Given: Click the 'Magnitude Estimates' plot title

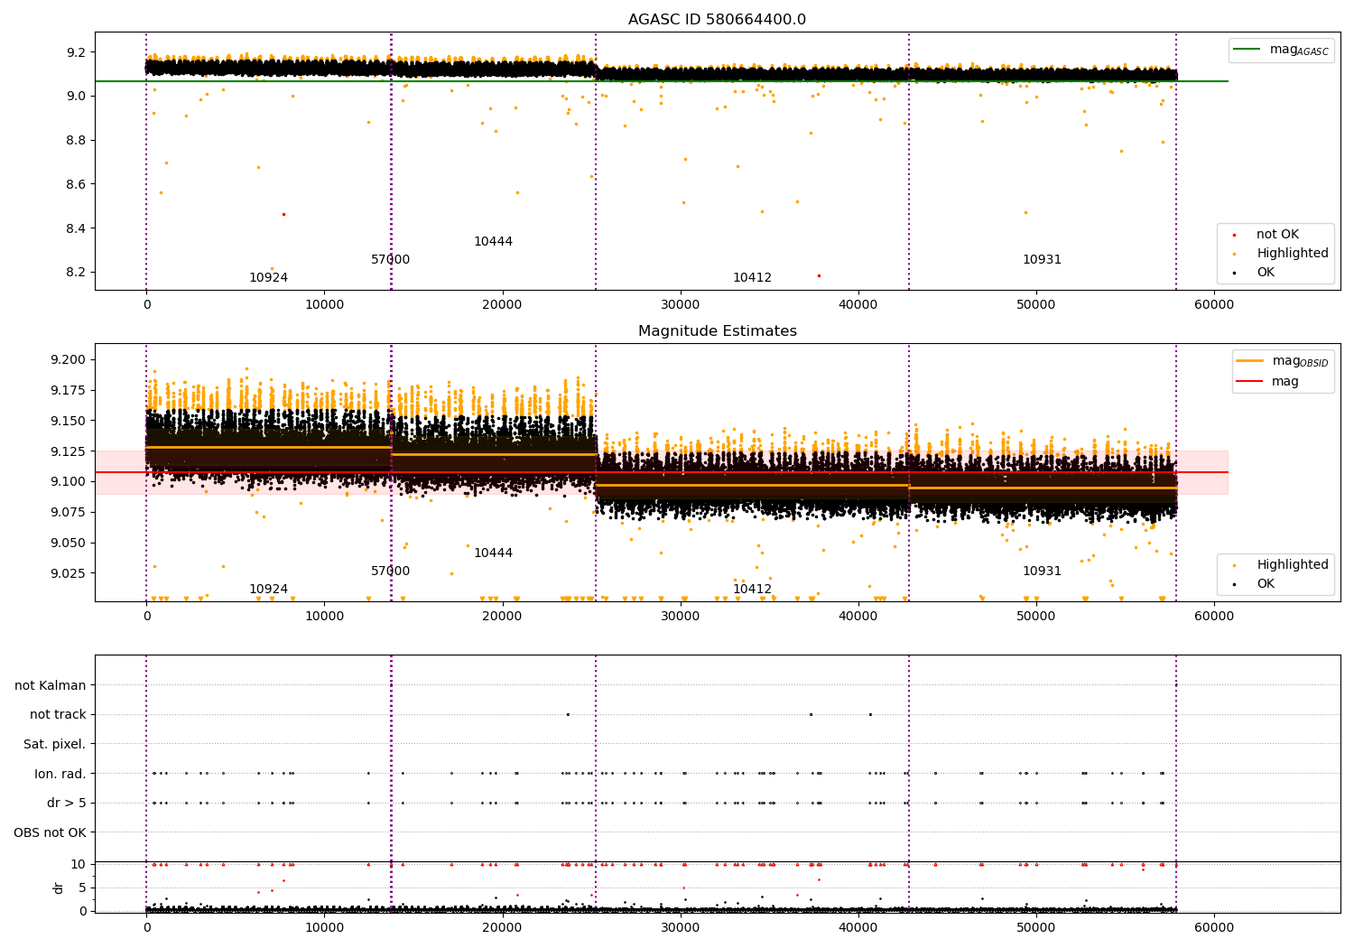Looking at the screenshot, I should click(717, 331).
